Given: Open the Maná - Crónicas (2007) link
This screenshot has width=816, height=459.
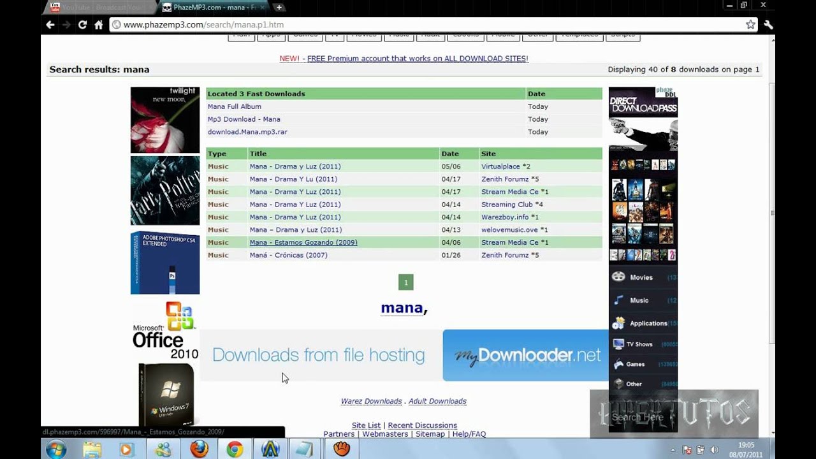Looking at the screenshot, I should pos(288,255).
